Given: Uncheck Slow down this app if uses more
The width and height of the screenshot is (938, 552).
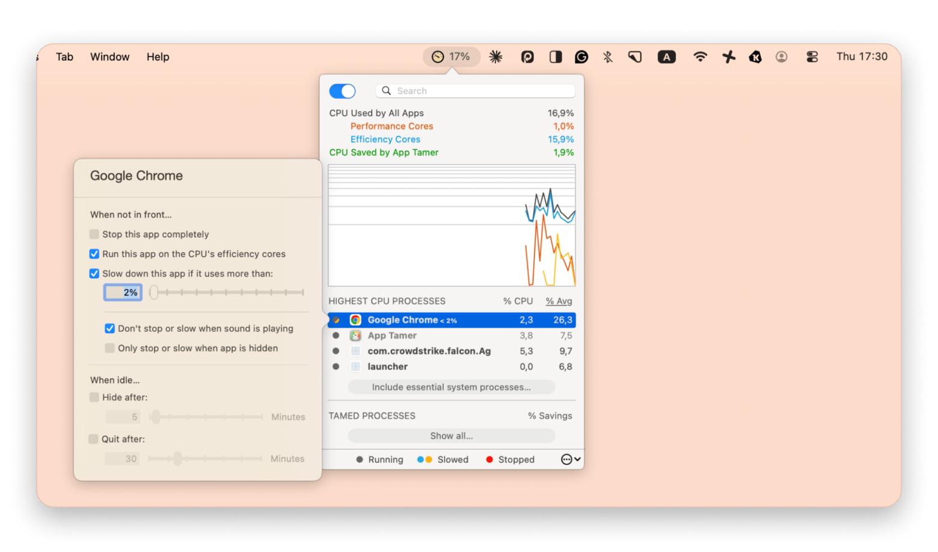Looking at the screenshot, I should [x=94, y=274].
